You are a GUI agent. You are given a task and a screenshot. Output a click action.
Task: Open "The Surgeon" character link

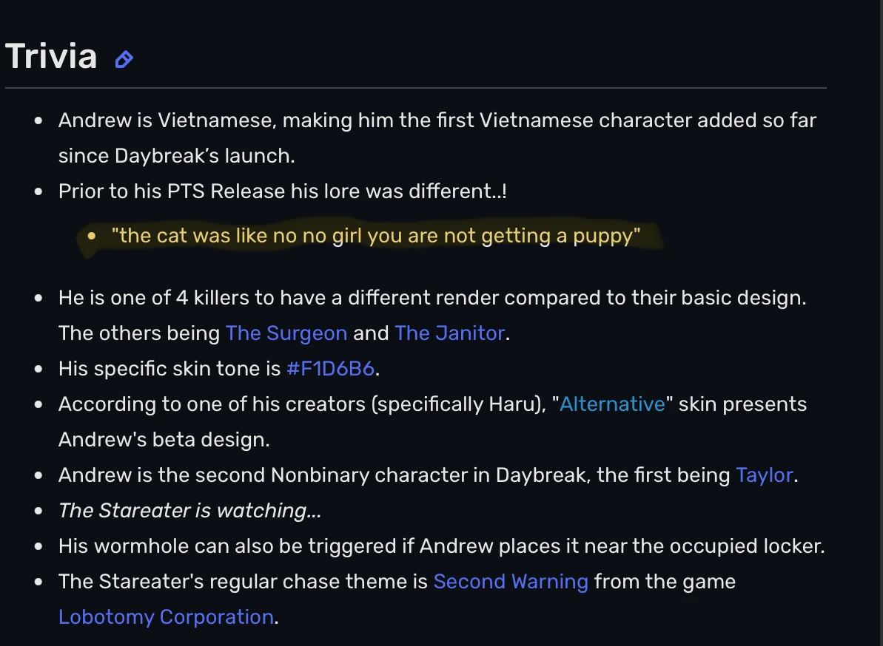(286, 333)
